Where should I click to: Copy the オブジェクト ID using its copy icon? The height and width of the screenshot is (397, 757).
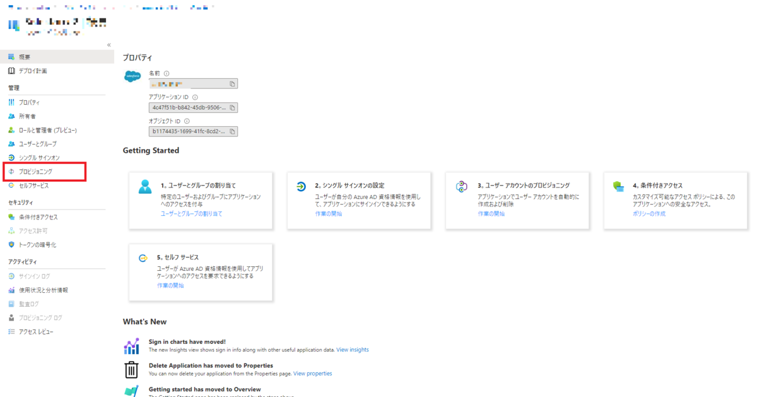point(232,131)
